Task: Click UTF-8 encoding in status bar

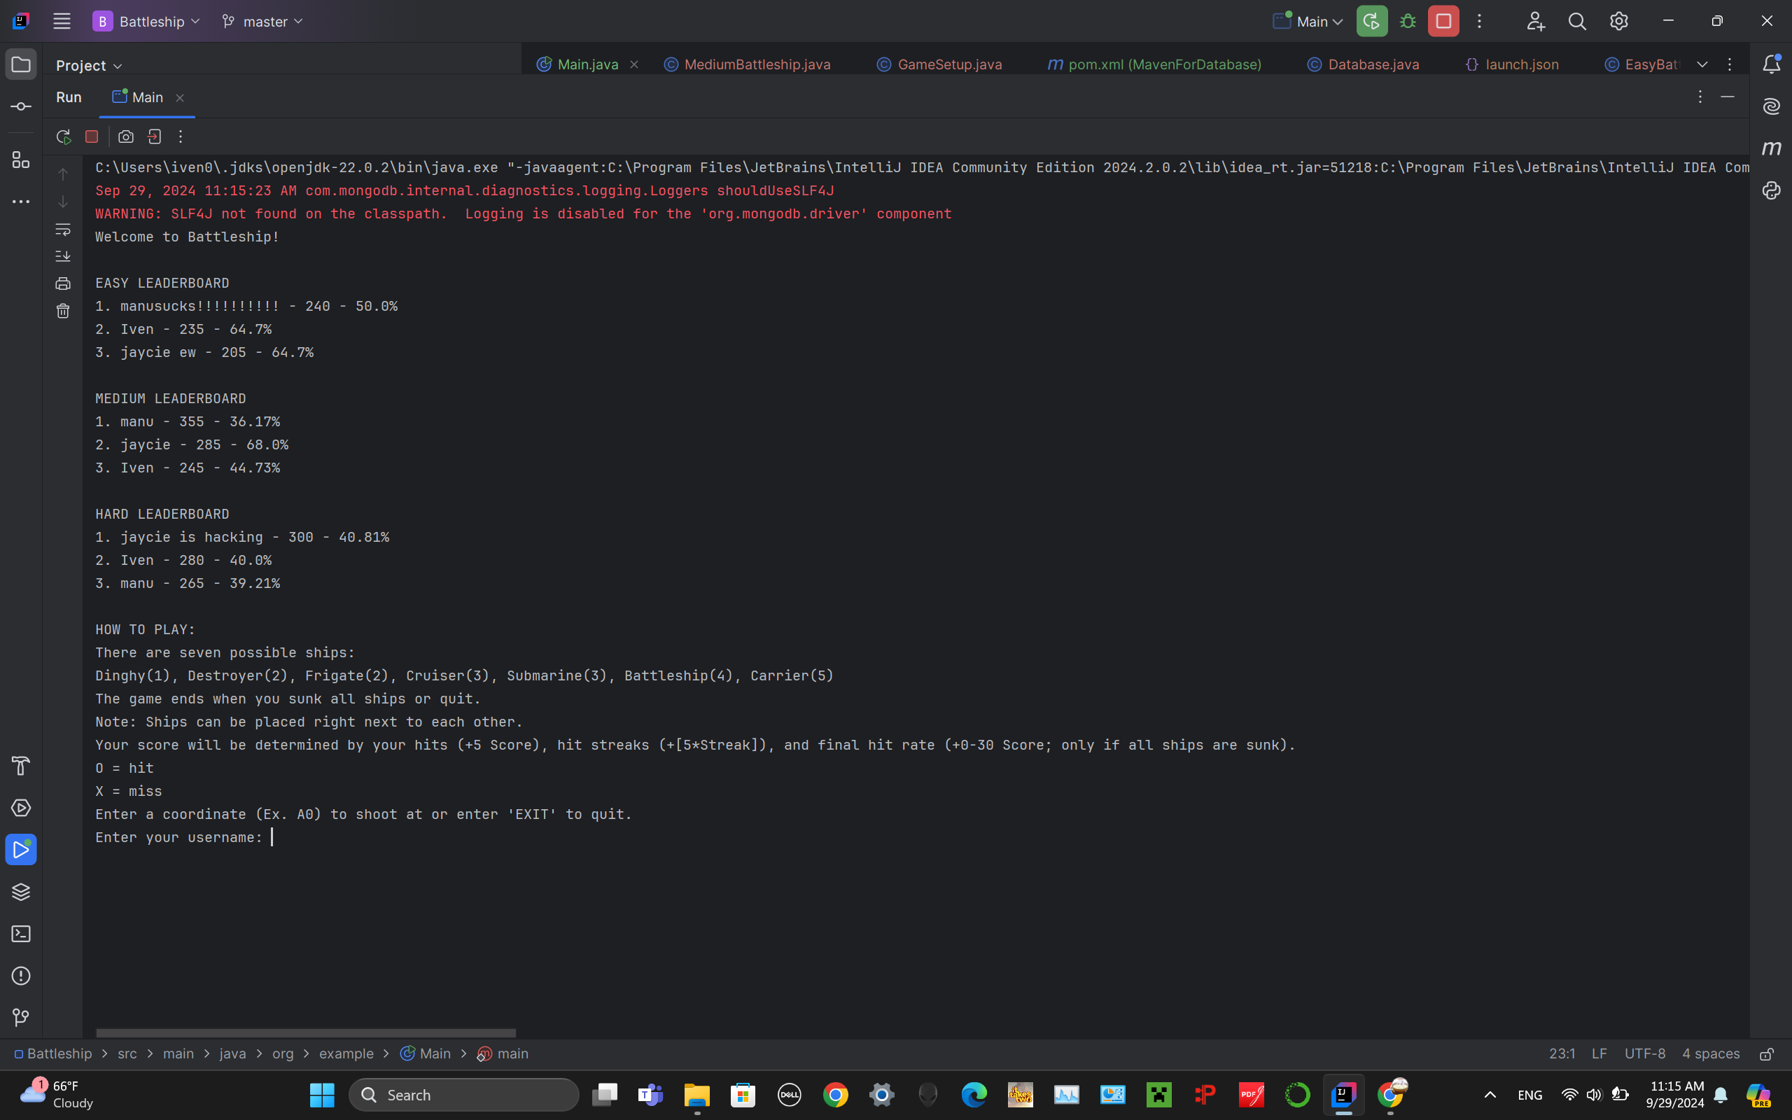Action: tap(1644, 1053)
